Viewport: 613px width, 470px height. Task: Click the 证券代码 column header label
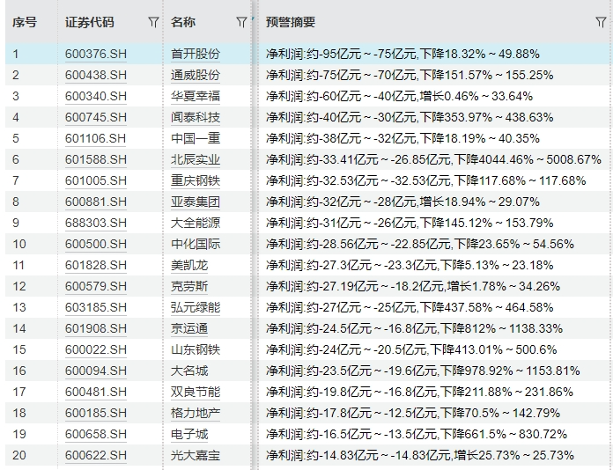coord(89,22)
